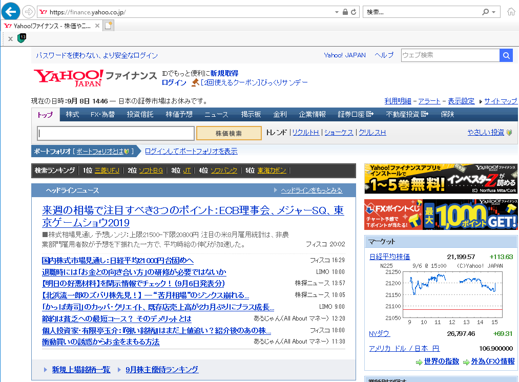
Task: Select the トップ tab
Action: (46, 114)
